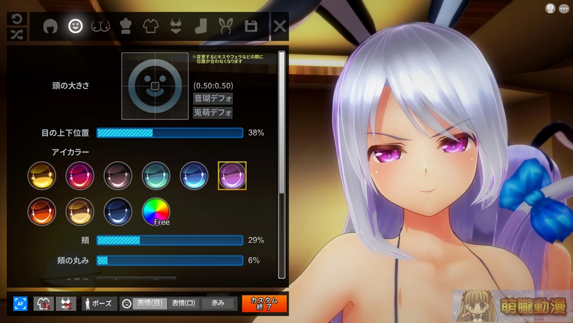The width and height of the screenshot is (573, 323).
Task: Toggle the AF autofocus button
Action: [21, 304]
